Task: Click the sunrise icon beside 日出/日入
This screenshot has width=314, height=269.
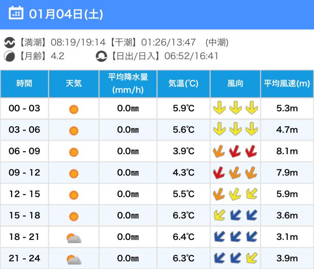Action: (101, 56)
